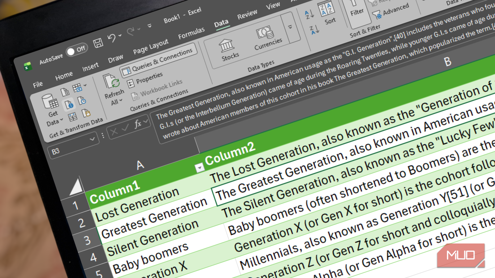Open the File tab

[x=38, y=84]
